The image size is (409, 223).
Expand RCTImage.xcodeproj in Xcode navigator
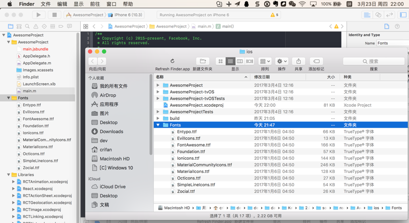coord(13,209)
